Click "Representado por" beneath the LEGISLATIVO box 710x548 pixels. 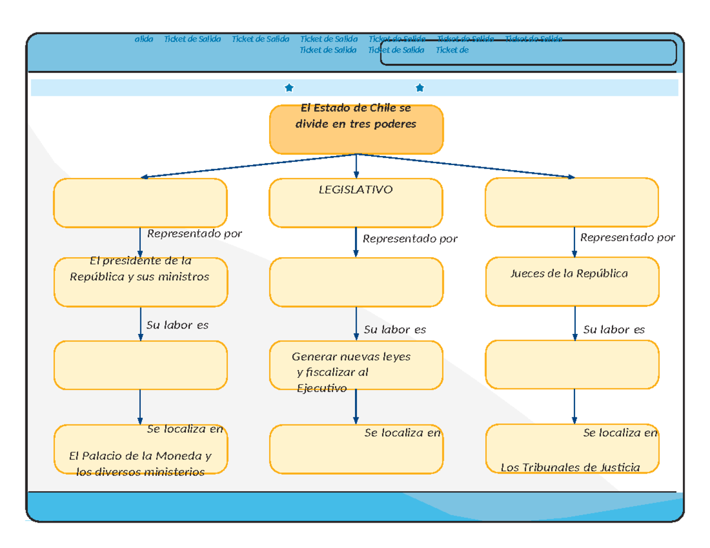410,239
